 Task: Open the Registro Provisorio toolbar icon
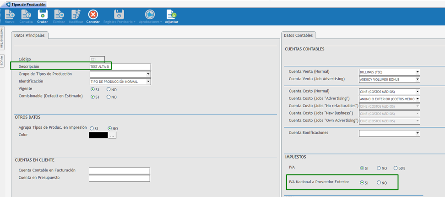point(119,15)
